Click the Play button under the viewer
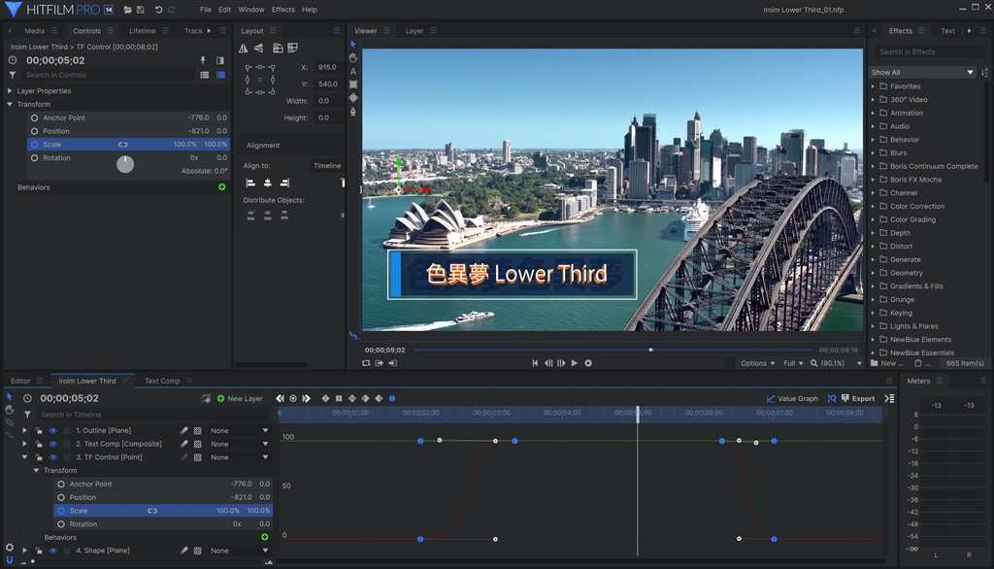 tap(575, 363)
